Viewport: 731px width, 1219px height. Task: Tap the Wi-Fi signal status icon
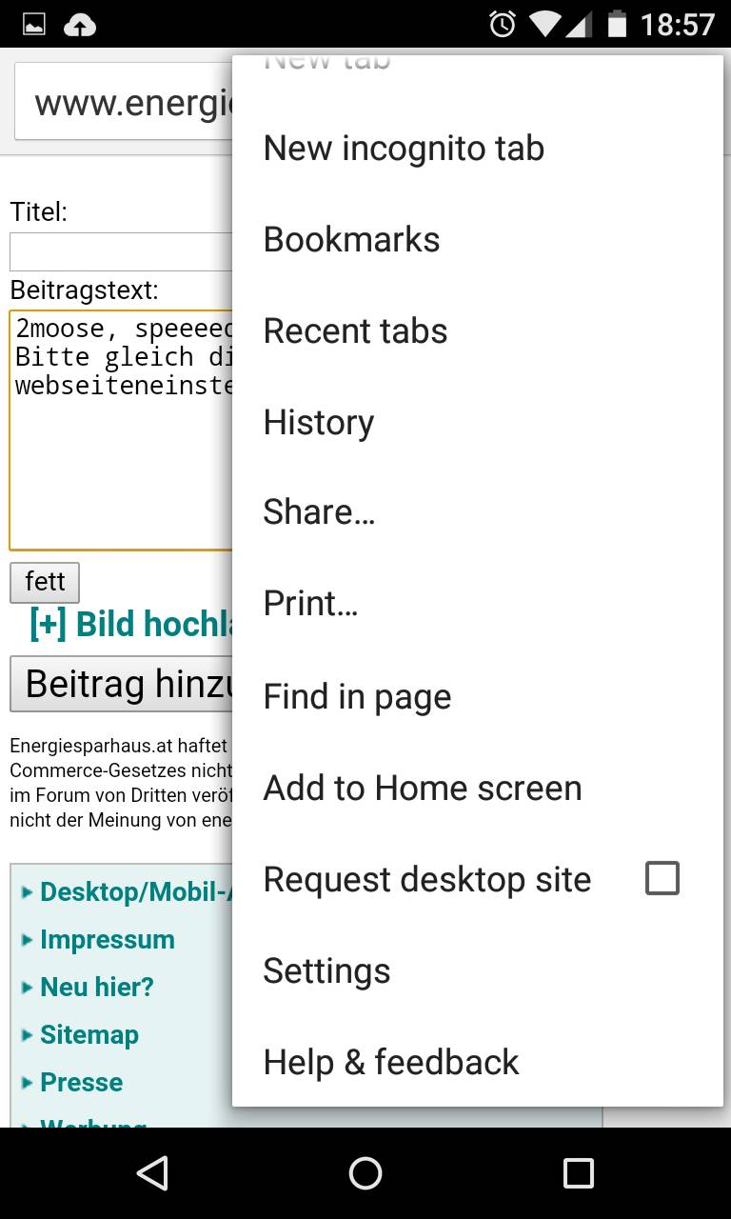coord(545,24)
